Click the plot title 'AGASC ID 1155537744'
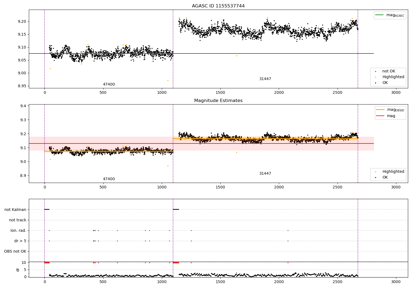Viewport: 412px width, 288px height. click(x=218, y=6)
